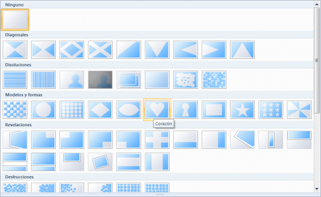Click the Revelaciones section header

(157, 125)
